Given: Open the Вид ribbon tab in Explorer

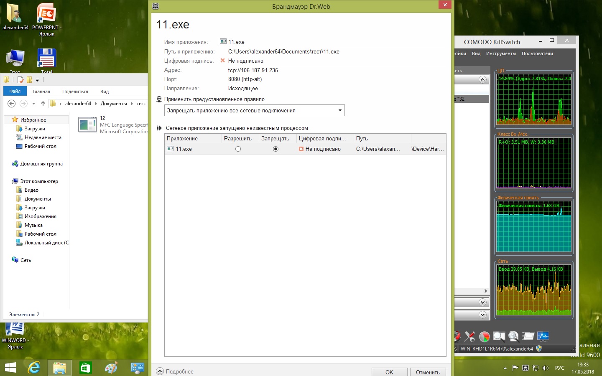Looking at the screenshot, I should click(x=105, y=91).
